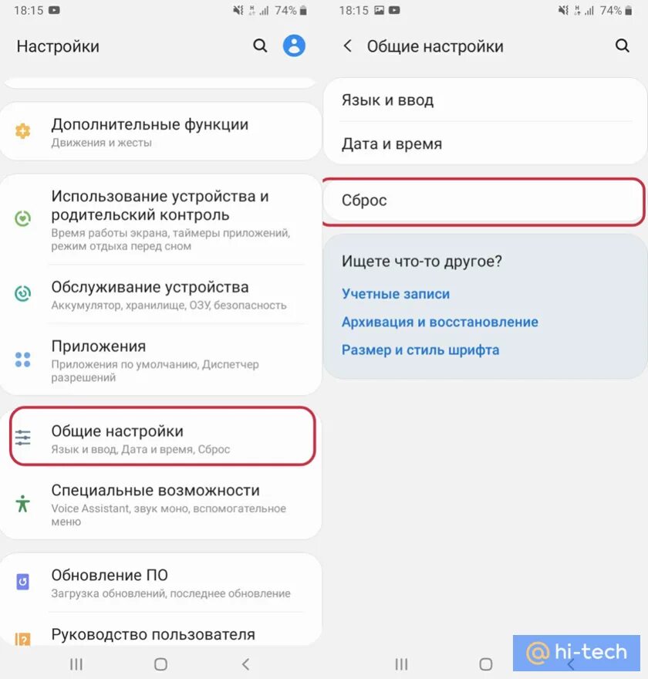Select the Сброс option

[484, 201]
